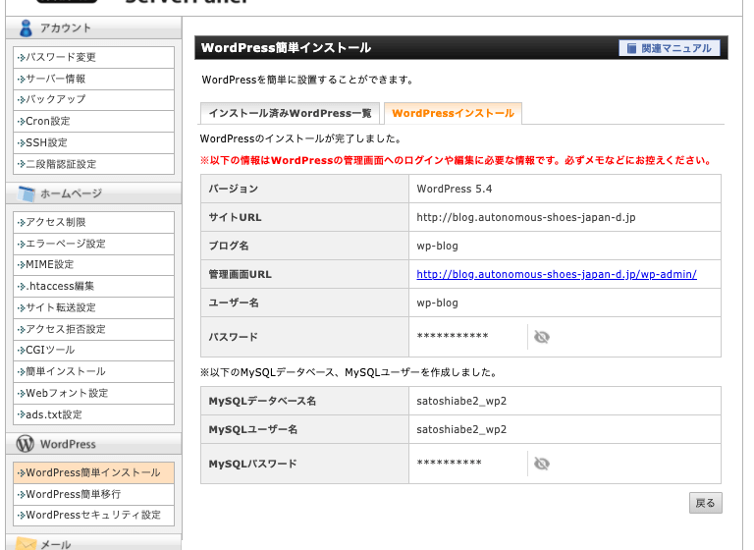Go to サーバー情報 page
The image size is (754, 550).
coord(56,79)
